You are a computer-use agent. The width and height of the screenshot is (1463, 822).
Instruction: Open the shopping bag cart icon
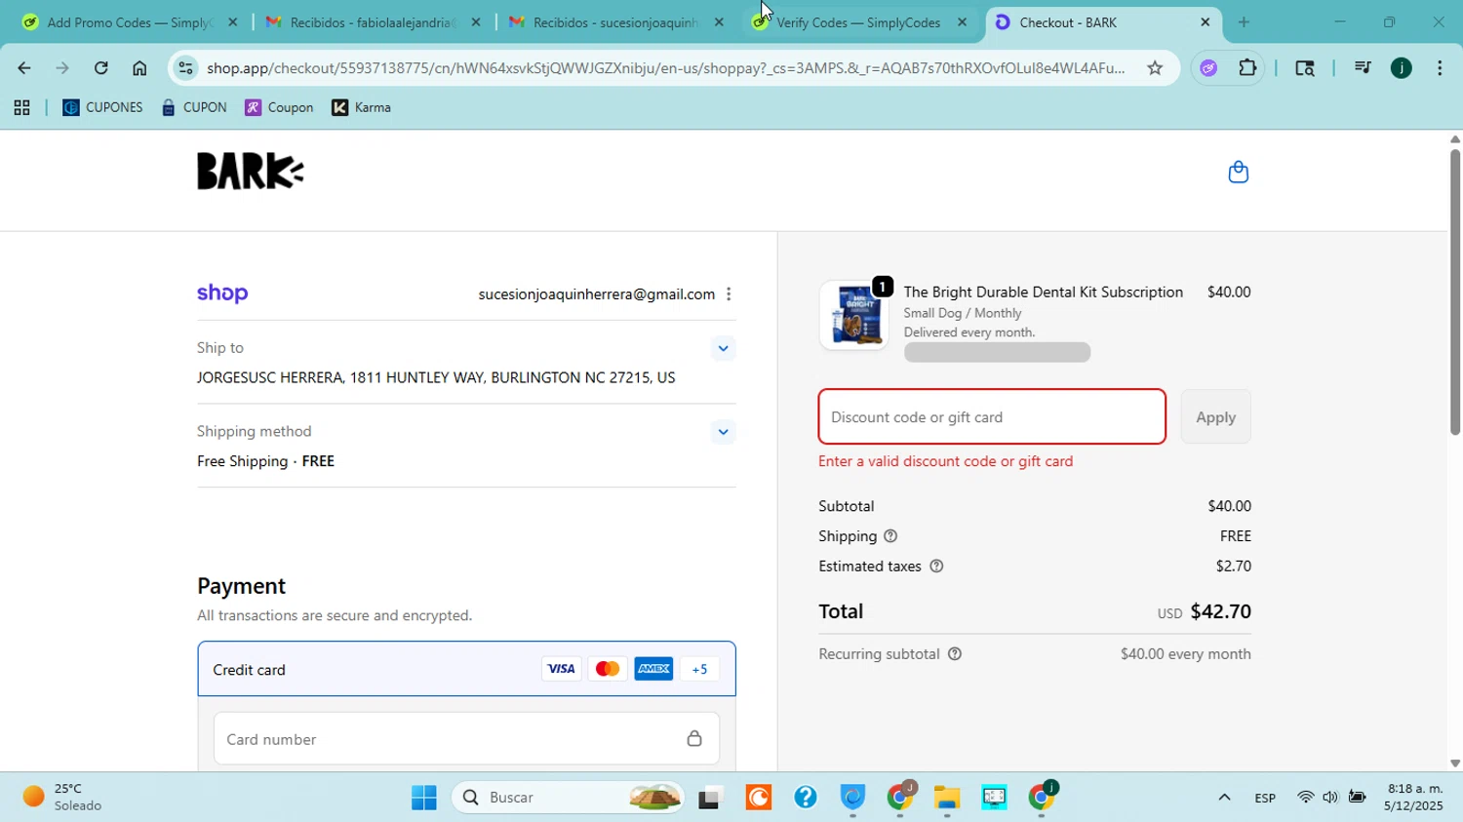point(1238,173)
